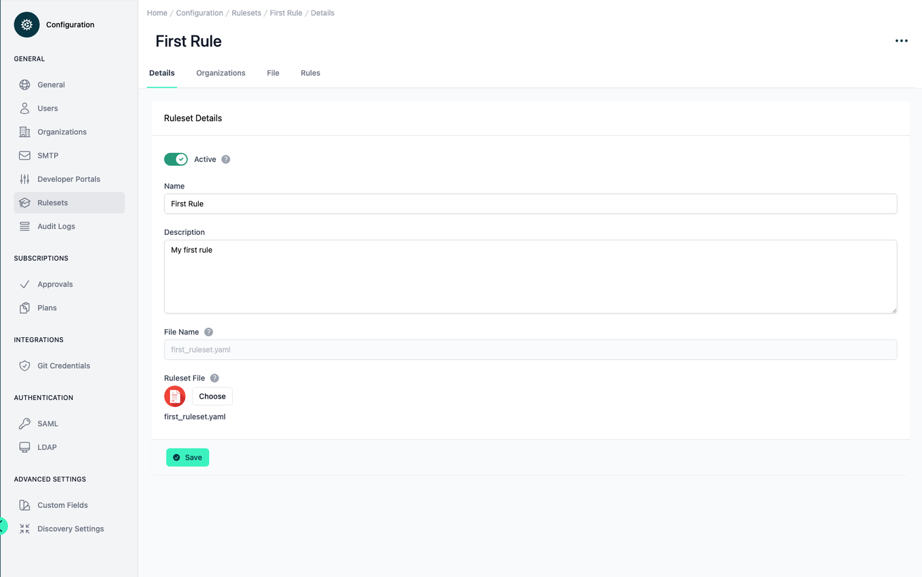This screenshot has width=922, height=577.
Task: Toggle the Active switch off
Action: pos(176,158)
